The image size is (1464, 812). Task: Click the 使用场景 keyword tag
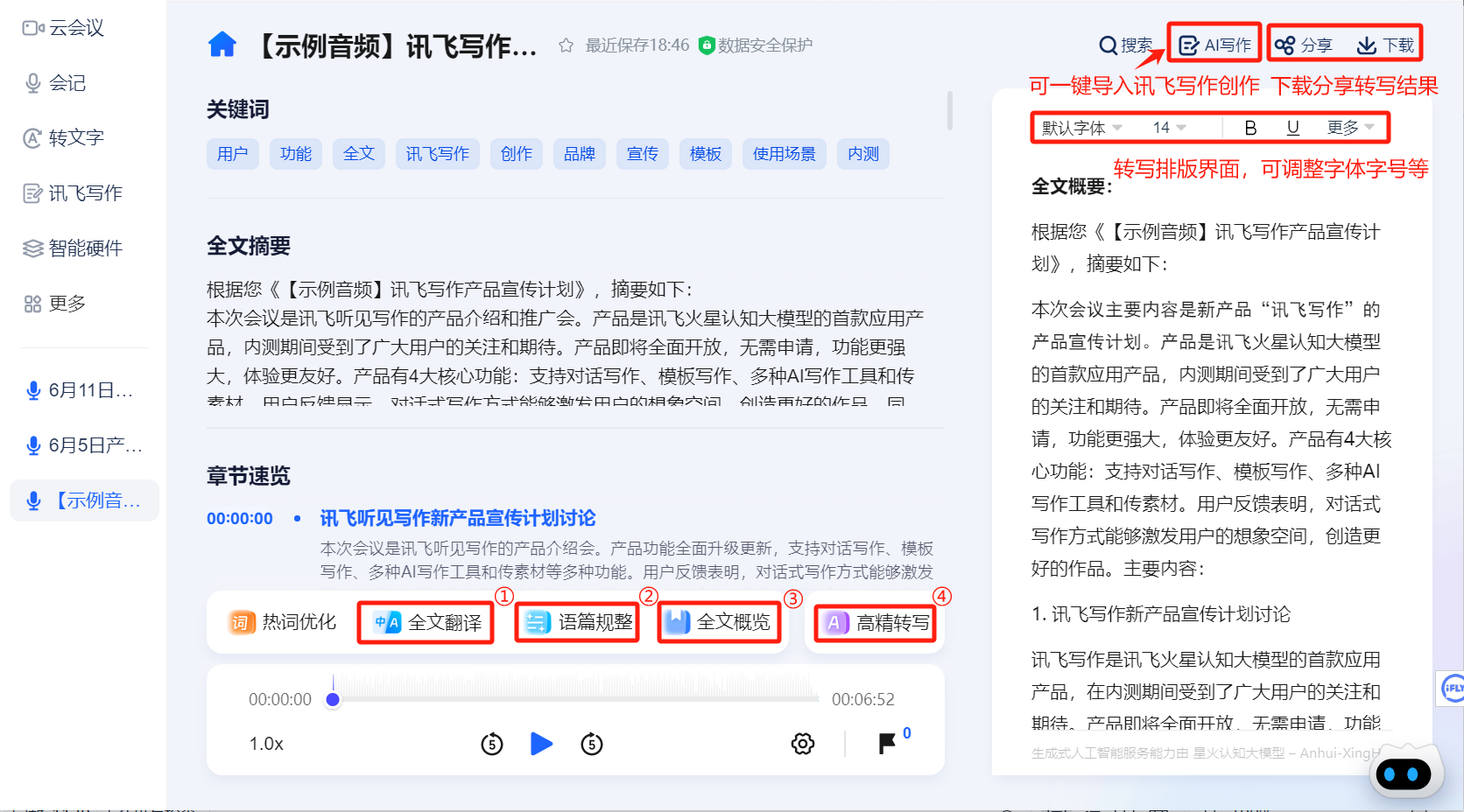point(785,154)
